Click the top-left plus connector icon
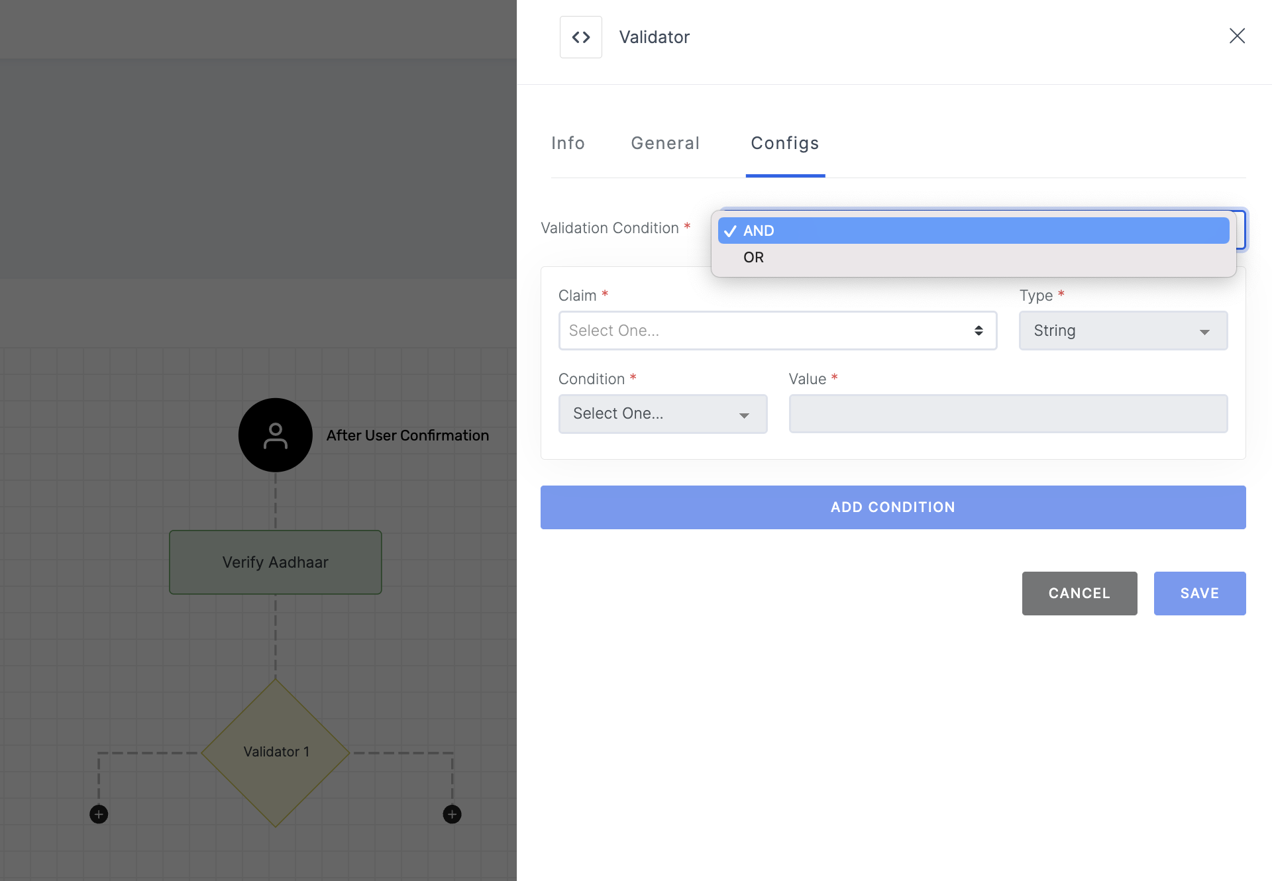This screenshot has width=1272, height=881. pyautogui.click(x=97, y=813)
